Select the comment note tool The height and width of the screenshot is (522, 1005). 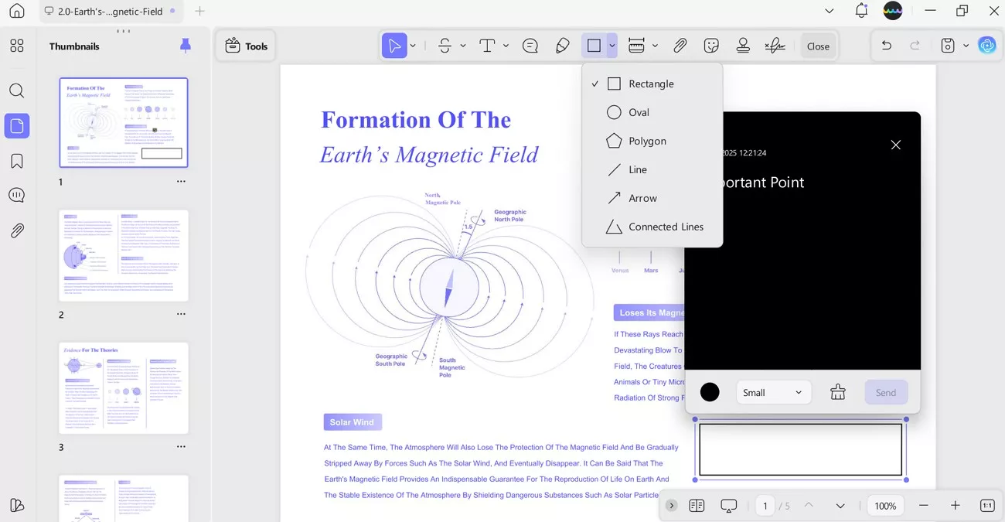[530, 46]
